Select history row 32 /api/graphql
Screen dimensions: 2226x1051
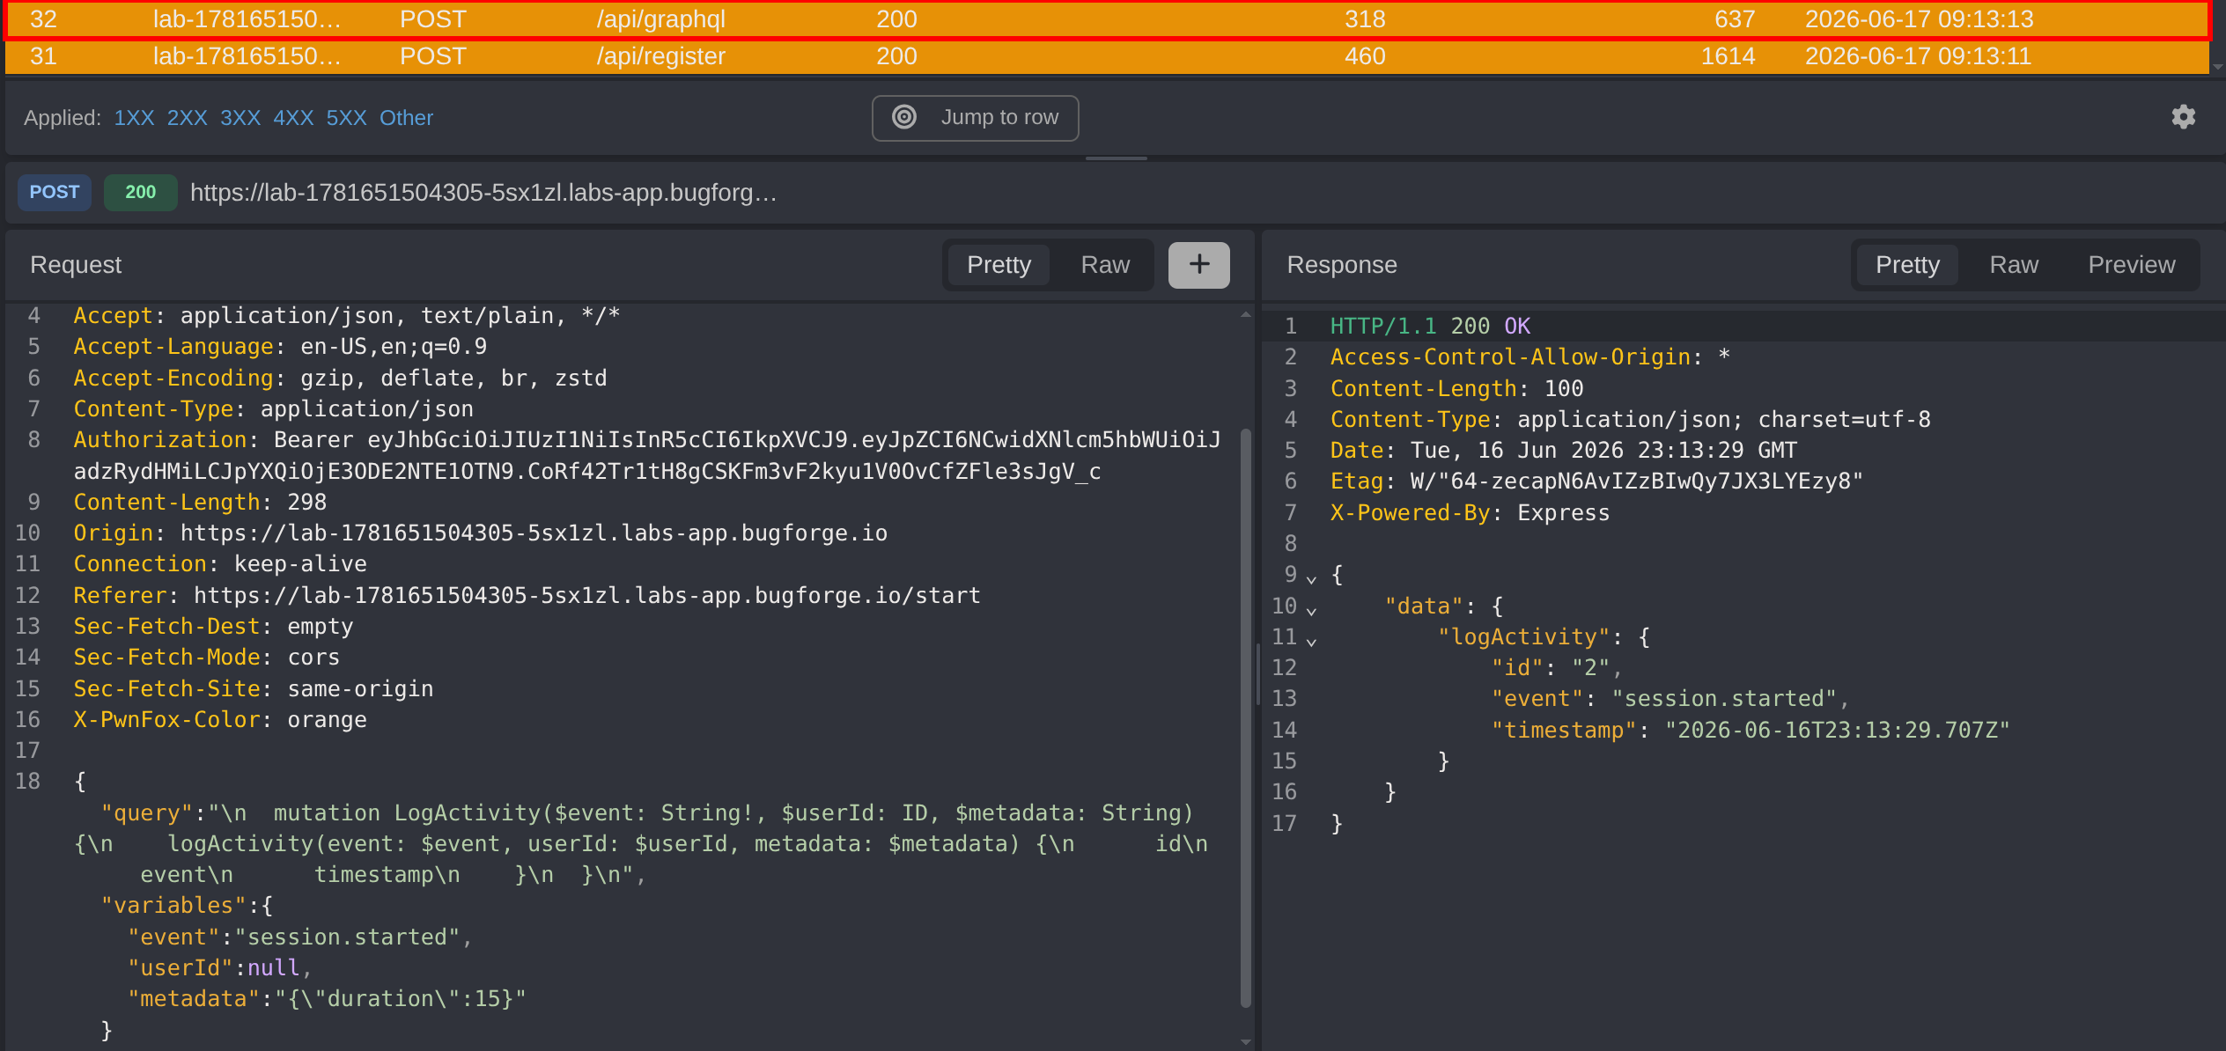1108,19
